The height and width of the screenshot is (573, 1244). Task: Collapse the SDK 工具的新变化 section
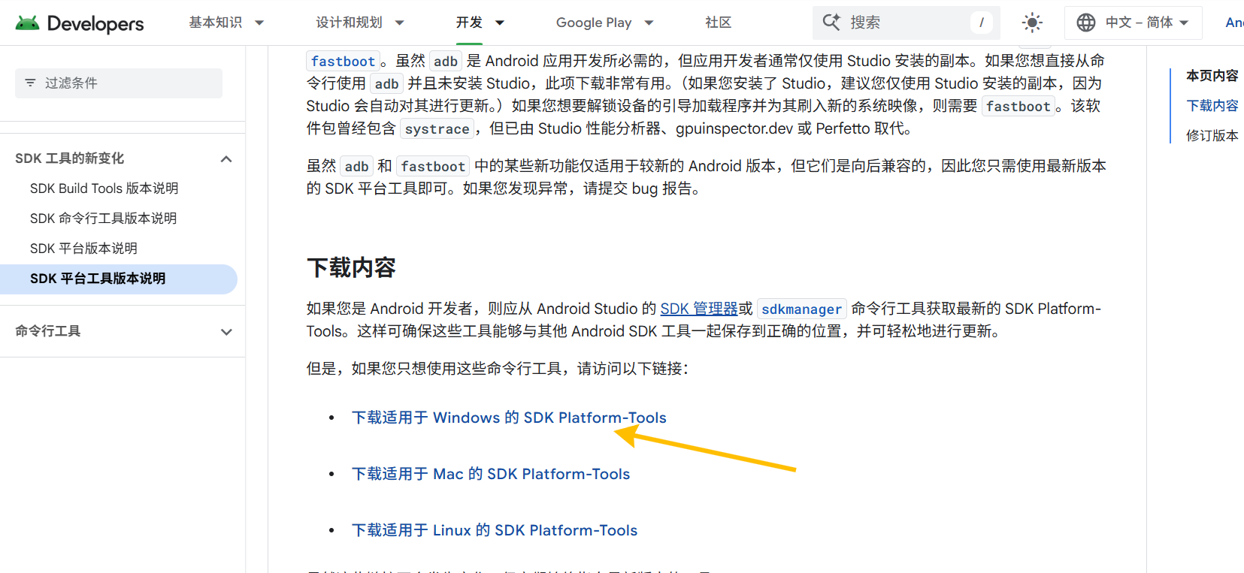(x=226, y=158)
